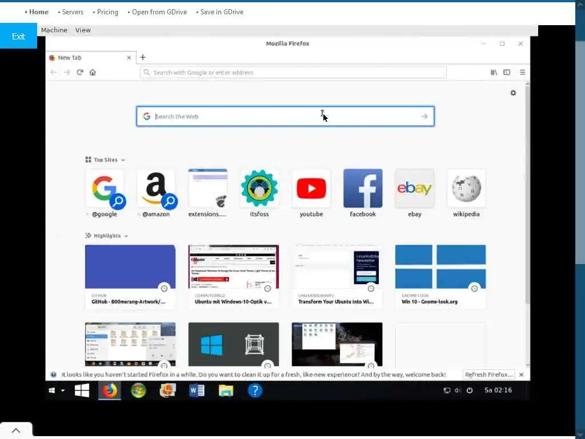This screenshot has width=585, height=439.
Task: Click the Refresh Firefox button
Action: 489,374
